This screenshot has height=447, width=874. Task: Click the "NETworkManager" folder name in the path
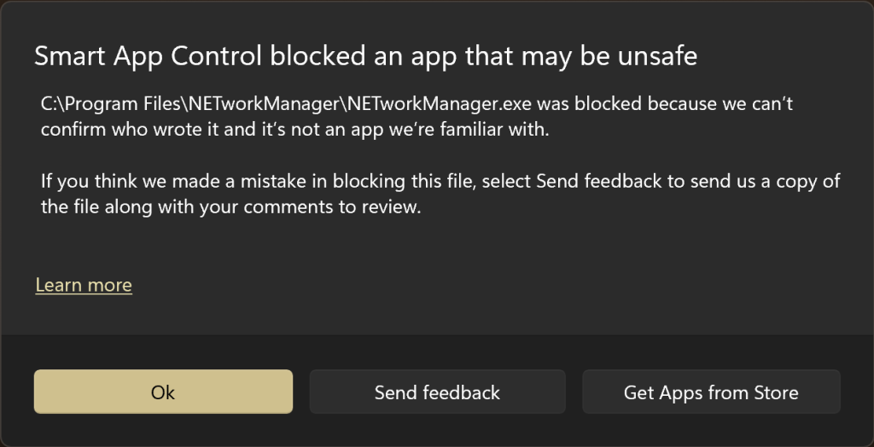[276, 104]
